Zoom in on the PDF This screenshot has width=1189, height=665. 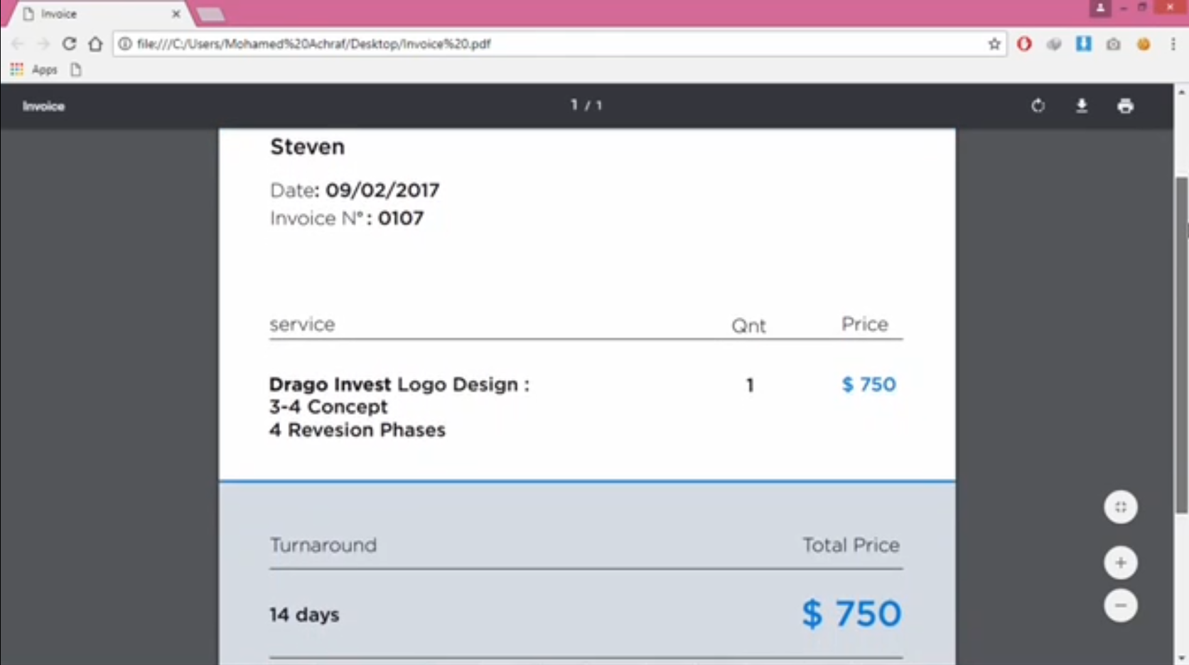[1120, 563]
